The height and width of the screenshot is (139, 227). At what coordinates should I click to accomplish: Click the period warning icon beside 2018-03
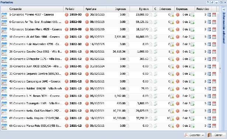point(67,15)
